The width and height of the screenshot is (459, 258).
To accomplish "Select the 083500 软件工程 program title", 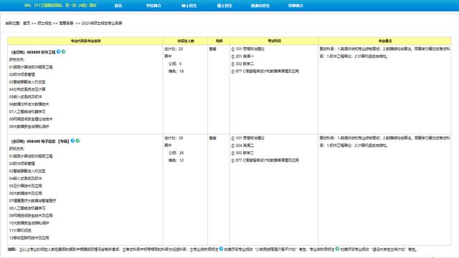I will pos(34,52).
